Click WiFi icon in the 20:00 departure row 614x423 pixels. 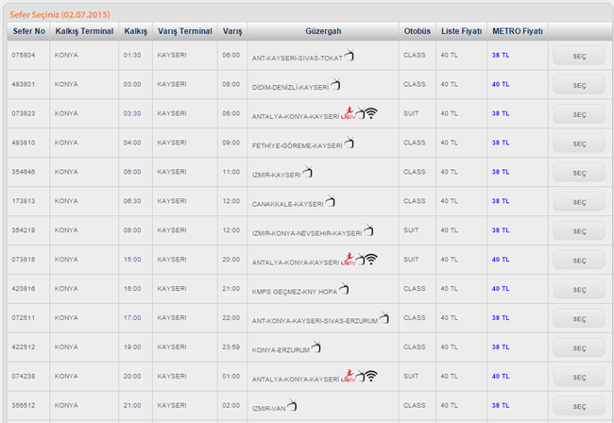coord(371,376)
